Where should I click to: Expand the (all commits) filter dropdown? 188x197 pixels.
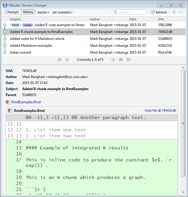[62, 12]
